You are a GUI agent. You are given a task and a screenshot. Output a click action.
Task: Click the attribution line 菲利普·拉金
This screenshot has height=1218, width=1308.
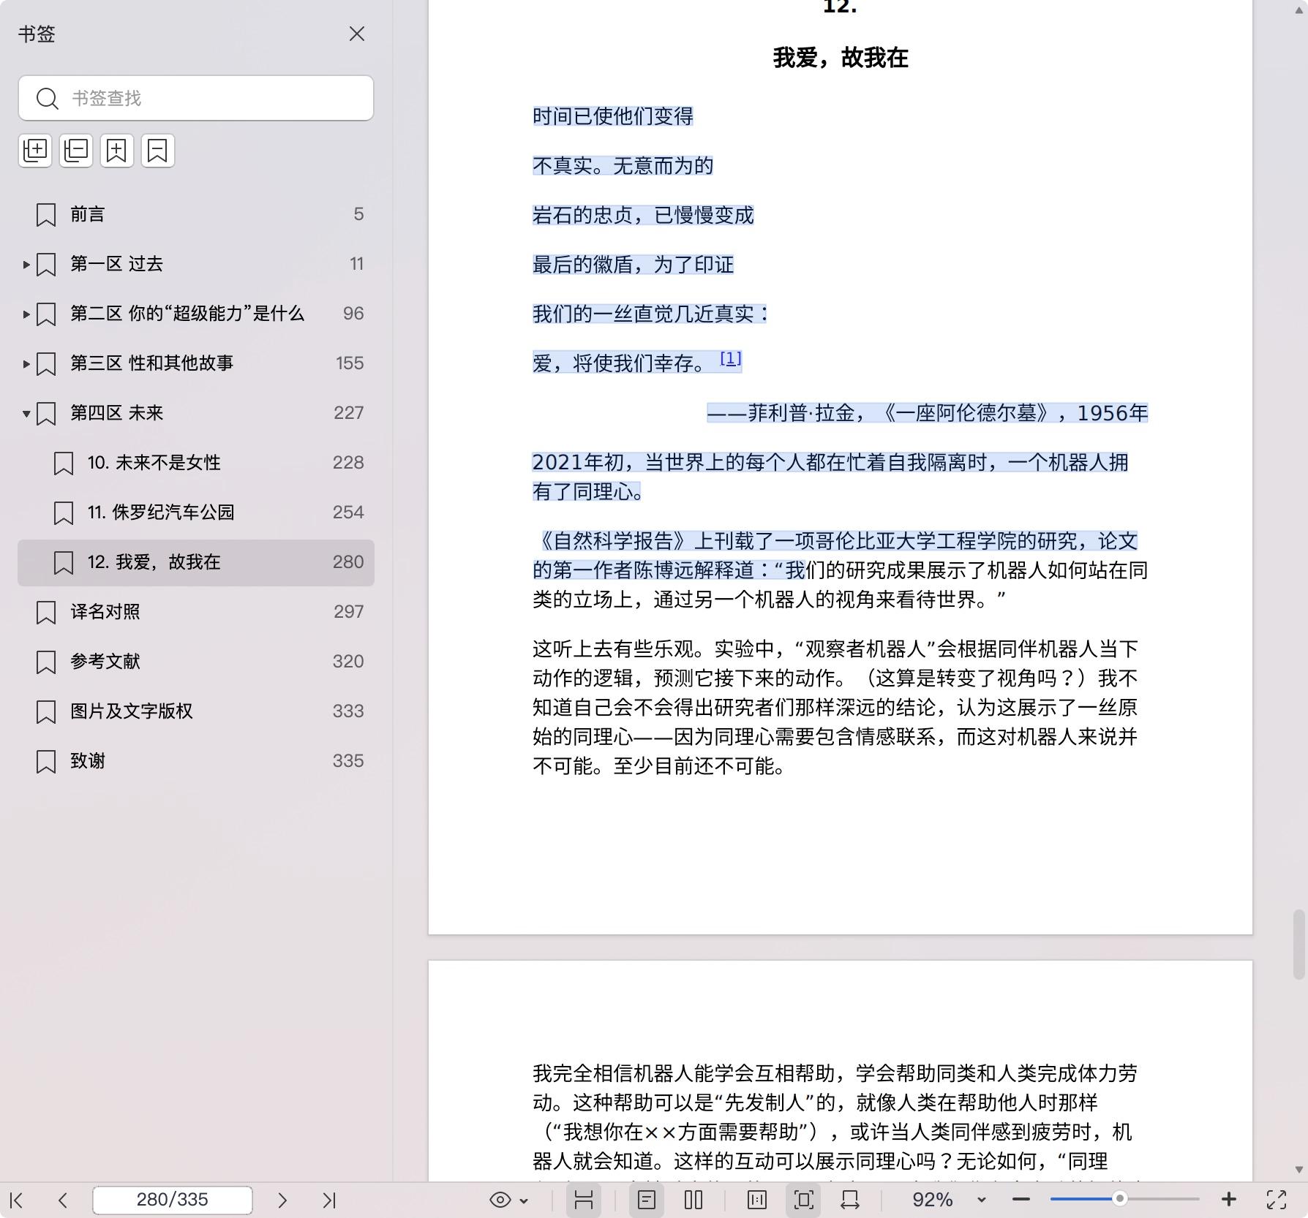pyautogui.click(x=928, y=413)
